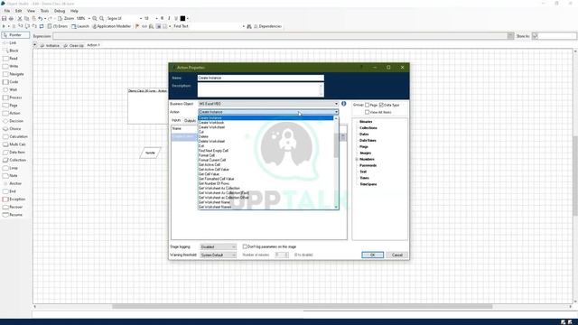Open the Debug menu
Viewport: 578px width, 325px height.
[x=60, y=11]
